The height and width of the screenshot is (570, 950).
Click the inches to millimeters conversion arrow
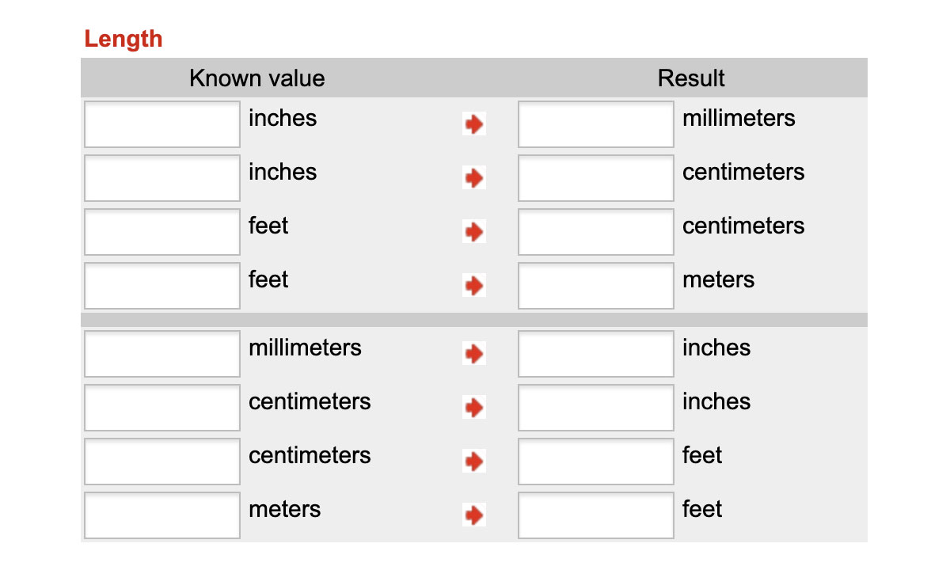[x=473, y=124]
